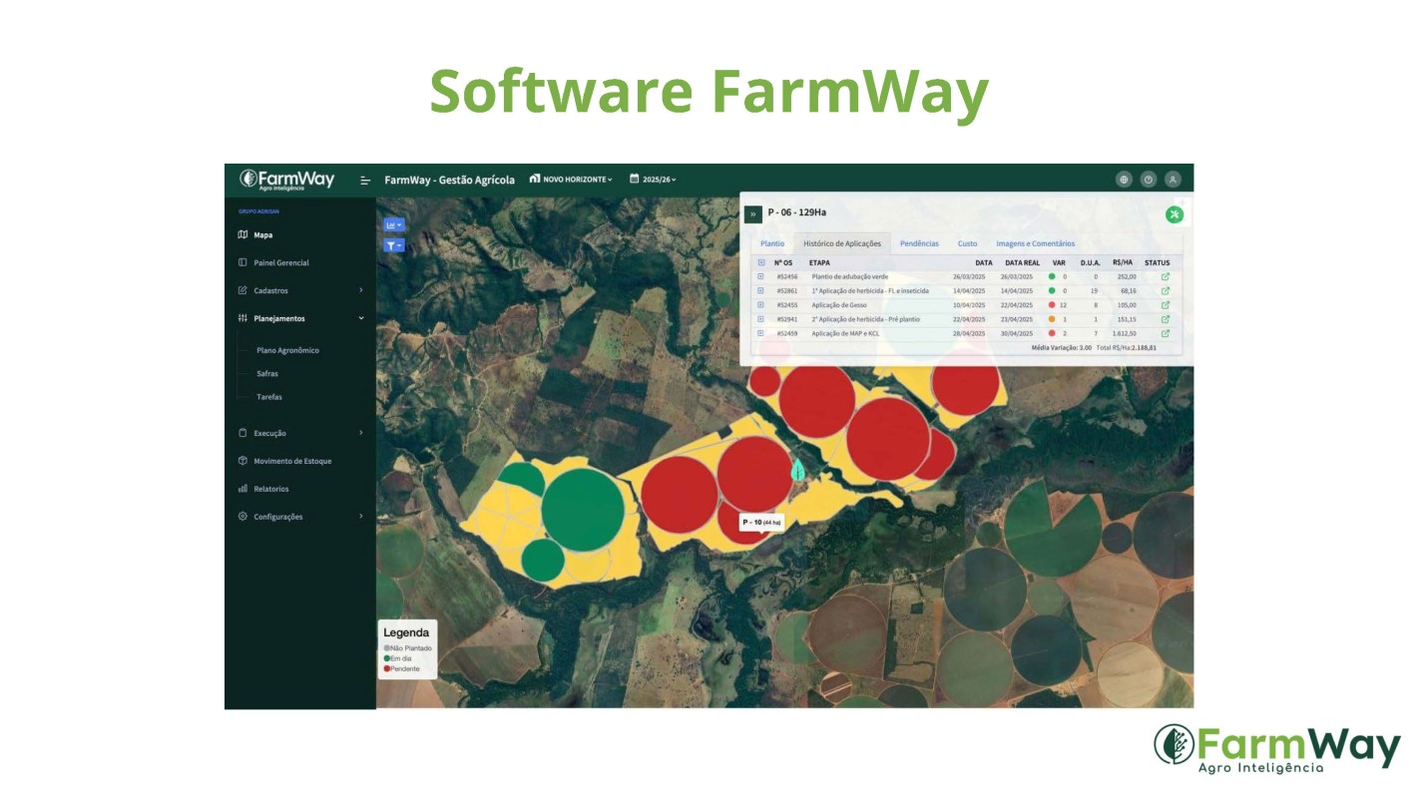Open the help question-mark icon
Viewport: 1418px width, 798px height.
click(1149, 180)
